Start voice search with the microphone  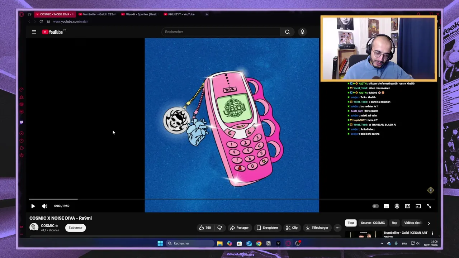point(302,32)
